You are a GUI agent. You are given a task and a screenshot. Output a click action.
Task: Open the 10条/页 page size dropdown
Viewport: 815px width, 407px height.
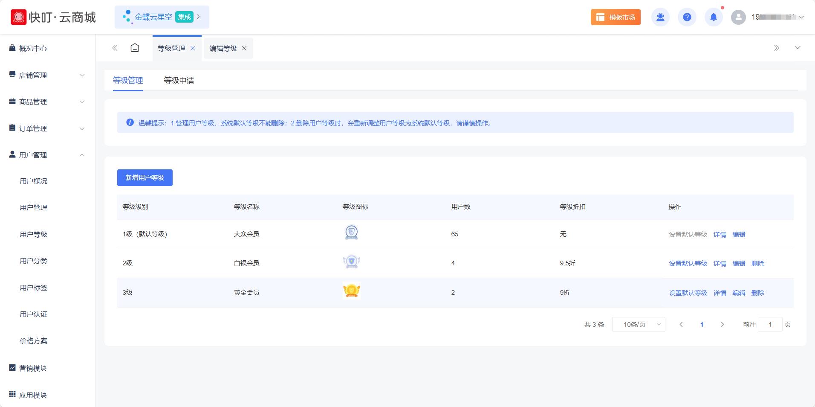[638, 324]
